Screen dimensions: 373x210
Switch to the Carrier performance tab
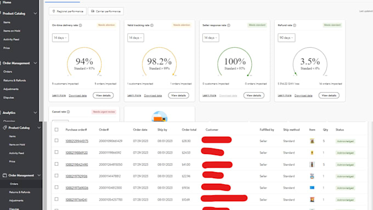106,11
